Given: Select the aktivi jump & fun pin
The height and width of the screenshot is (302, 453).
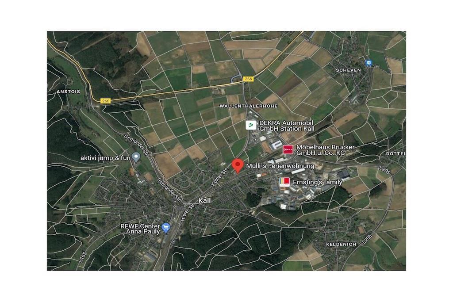Looking at the screenshot, I should (136, 158).
